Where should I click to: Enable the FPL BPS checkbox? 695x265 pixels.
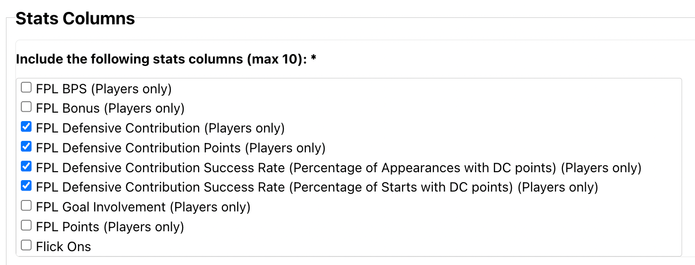(26, 88)
